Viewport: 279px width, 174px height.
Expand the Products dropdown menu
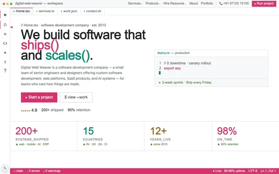click(153, 3)
